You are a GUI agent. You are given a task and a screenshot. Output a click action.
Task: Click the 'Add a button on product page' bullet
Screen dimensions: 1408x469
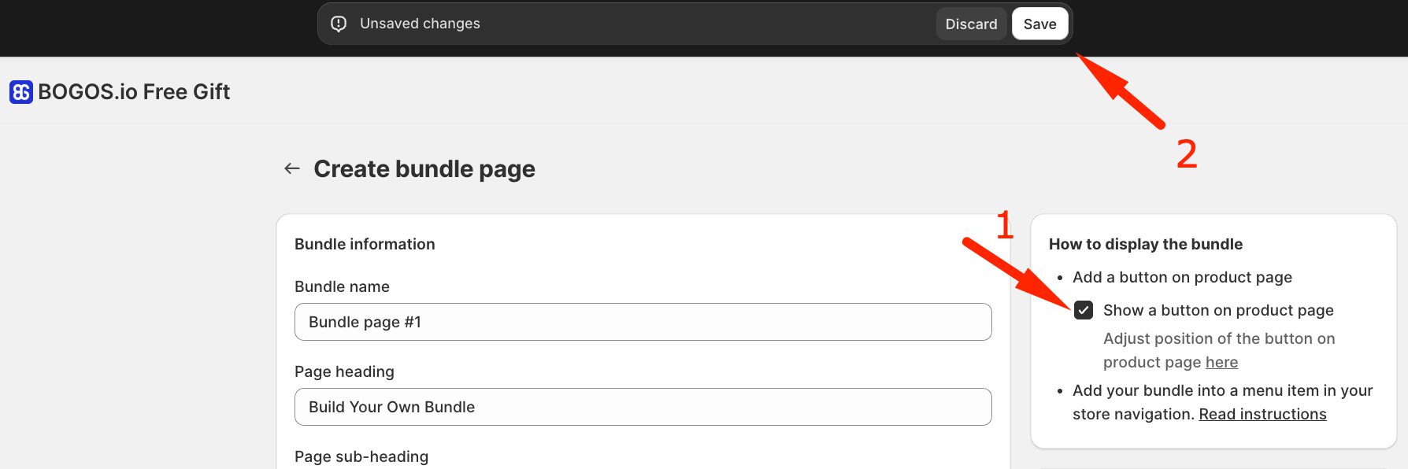(1181, 277)
